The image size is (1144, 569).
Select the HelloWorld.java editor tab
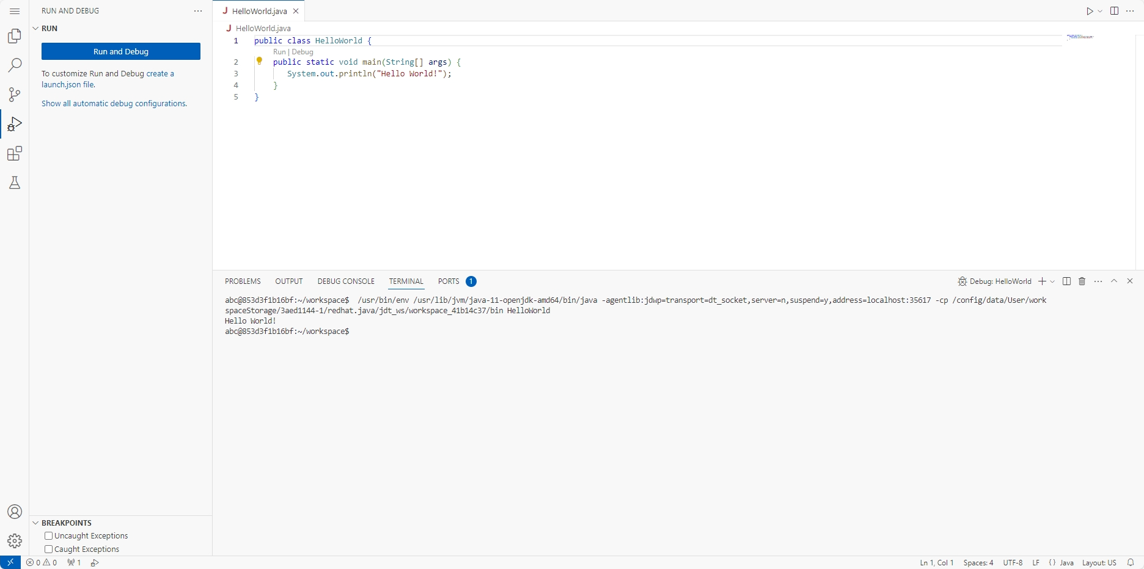click(259, 11)
